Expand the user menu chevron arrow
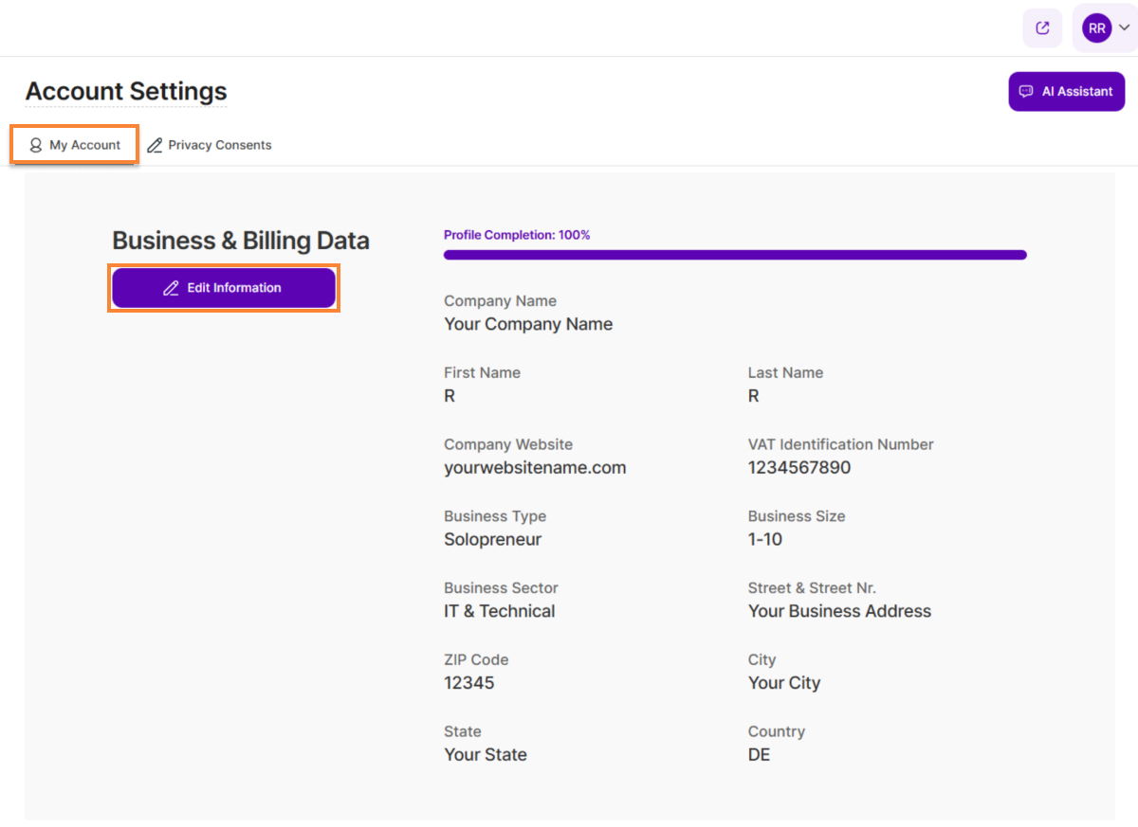The width and height of the screenshot is (1138, 827). 1124,28
